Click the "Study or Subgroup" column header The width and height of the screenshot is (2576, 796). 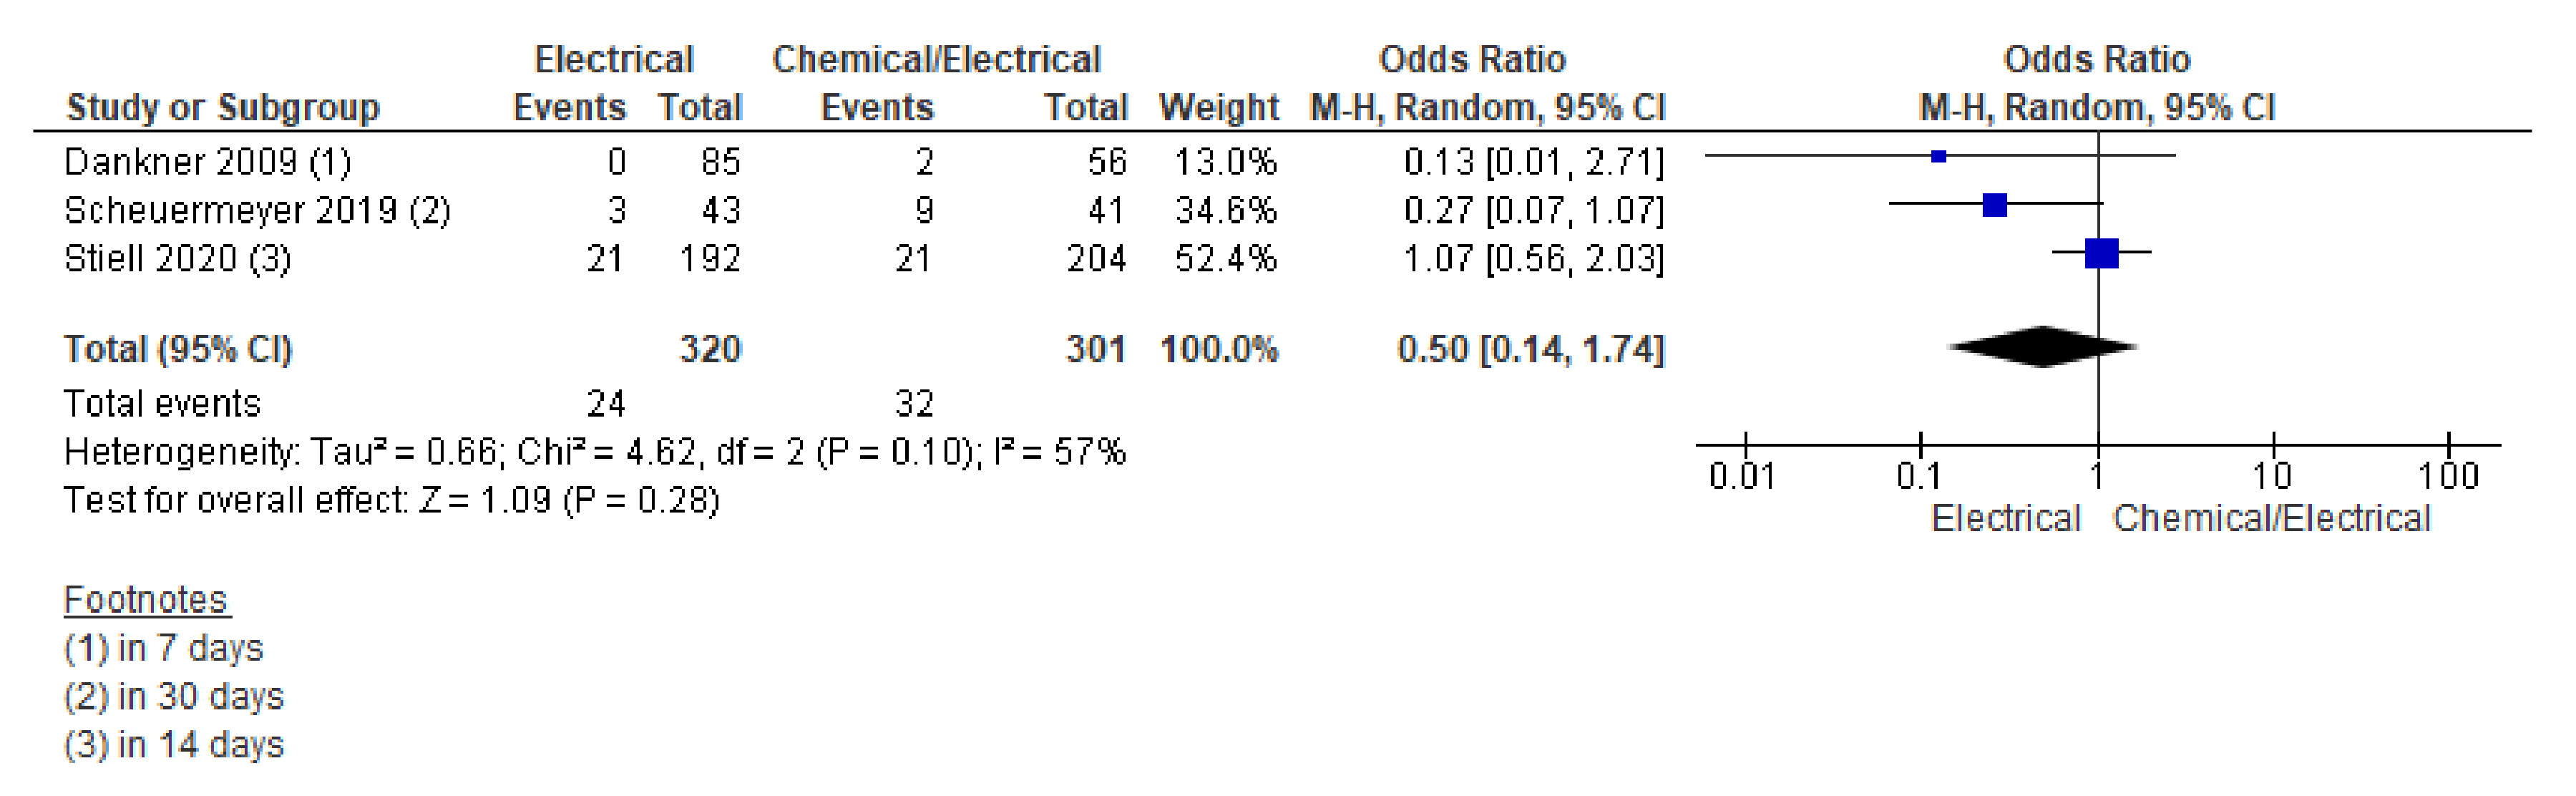223,107
